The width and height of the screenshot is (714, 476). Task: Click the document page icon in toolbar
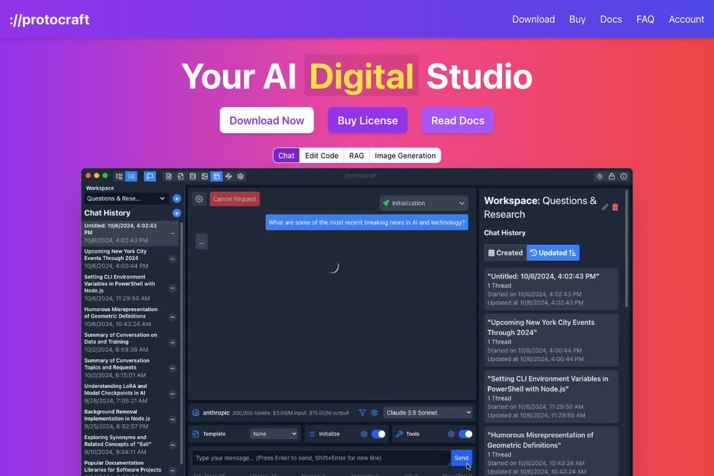169,176
